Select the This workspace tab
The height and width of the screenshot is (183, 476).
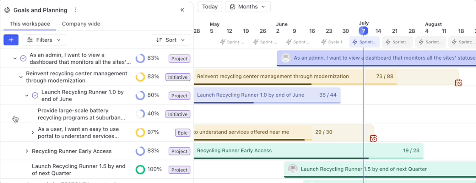click(x=30, y=24)
